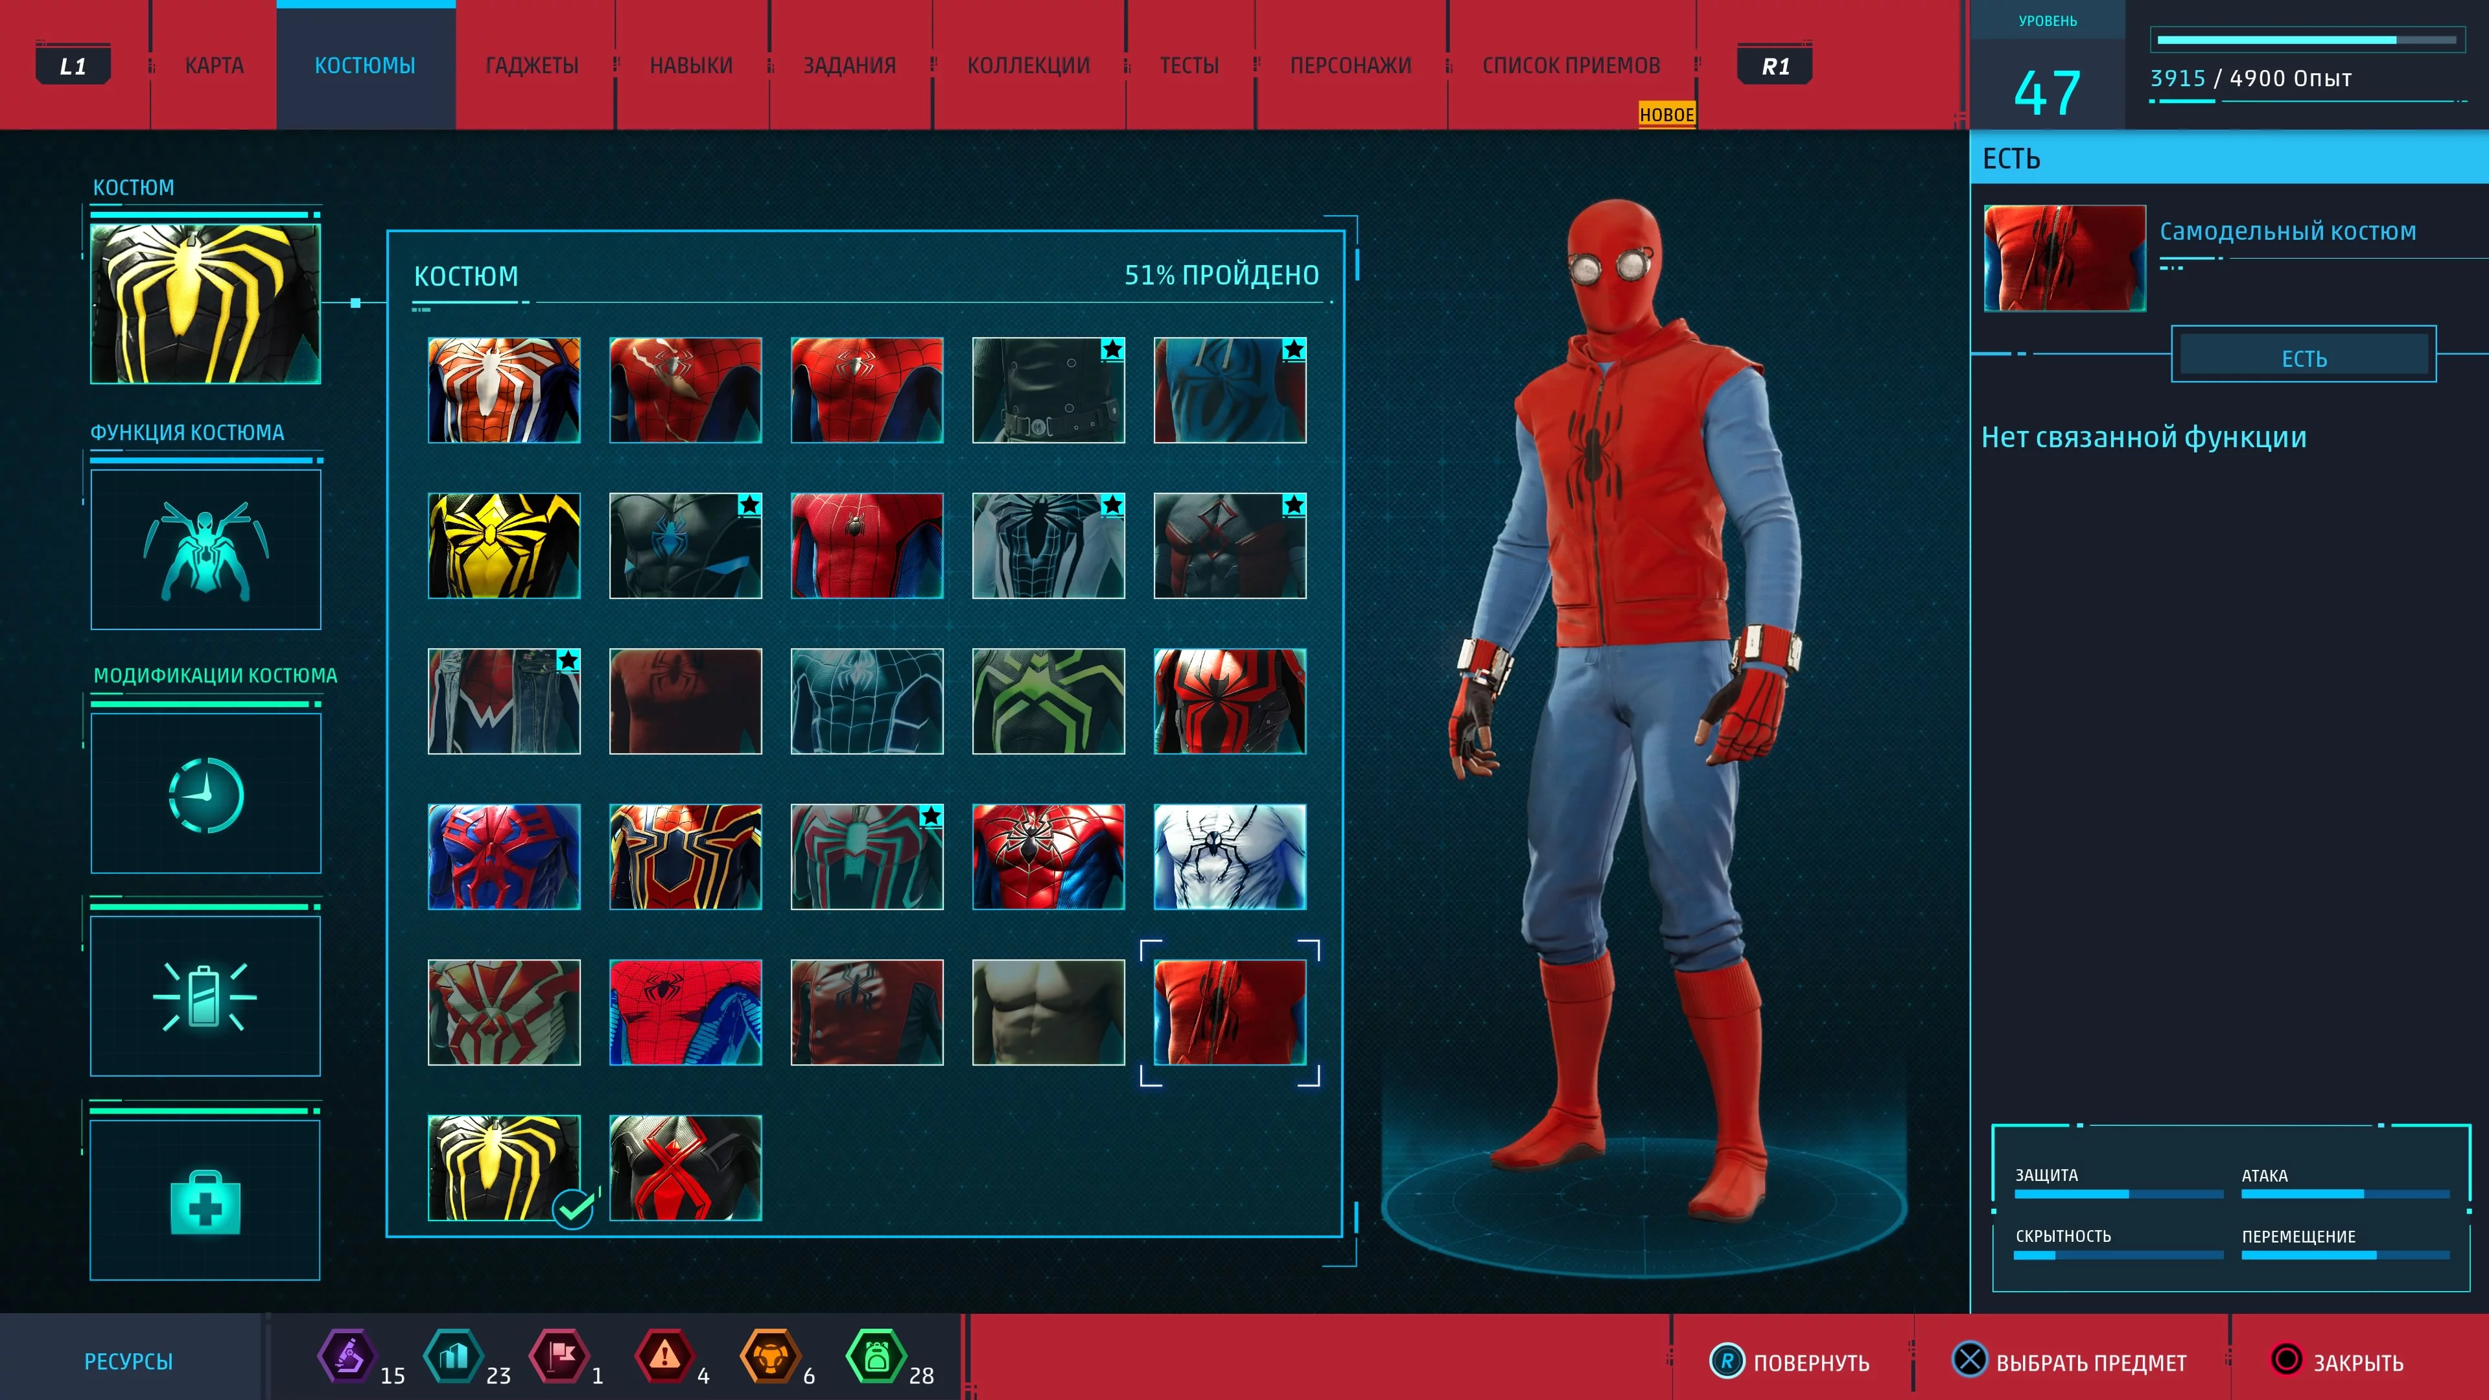Click the ВЫБРАТЬ ПРЕДМЕТ prompt

[2069, 1361]
